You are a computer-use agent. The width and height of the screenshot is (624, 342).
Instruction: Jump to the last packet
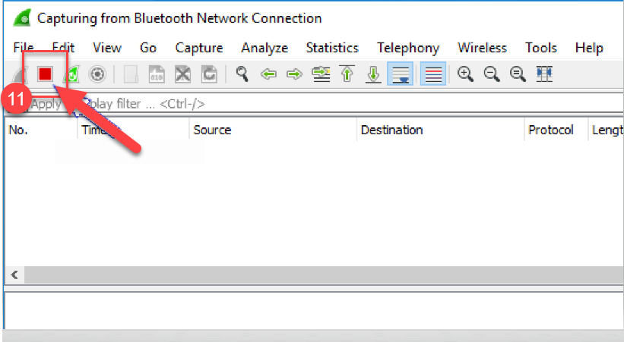(373, 74)
